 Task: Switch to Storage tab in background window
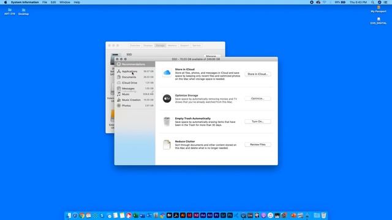coord(160,46)
